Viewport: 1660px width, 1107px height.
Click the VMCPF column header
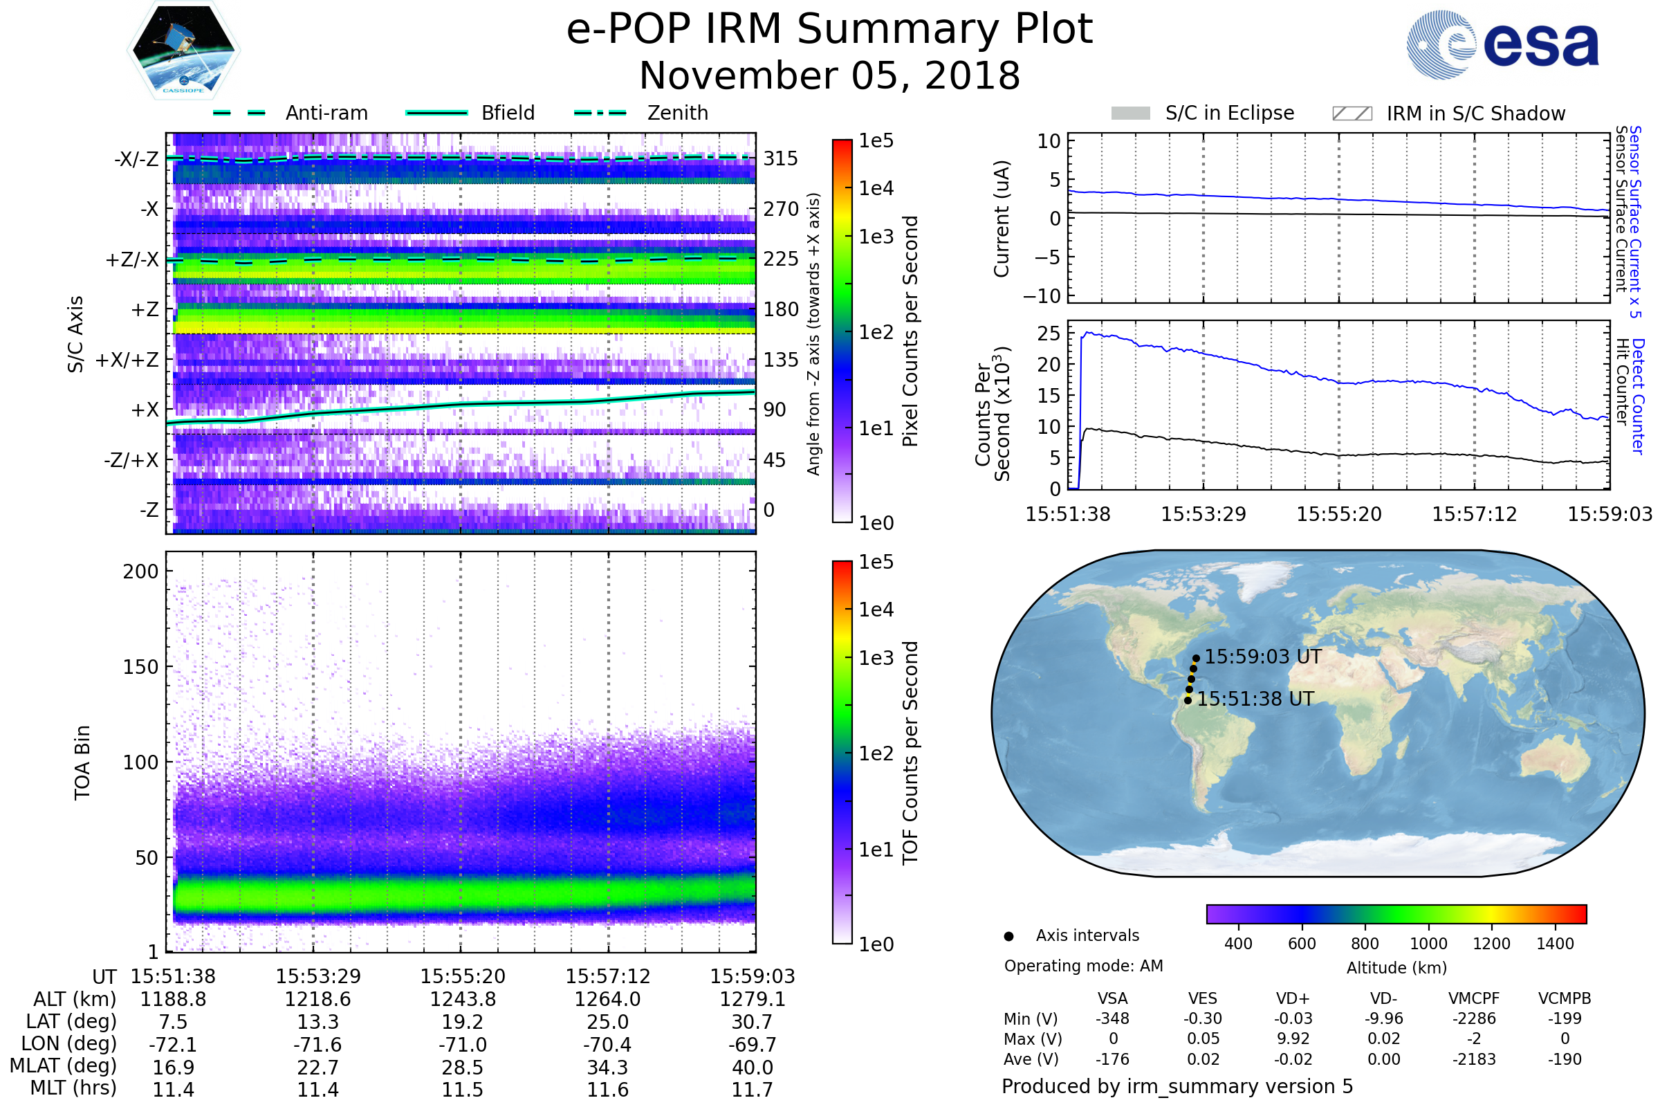pos(1474,998)
